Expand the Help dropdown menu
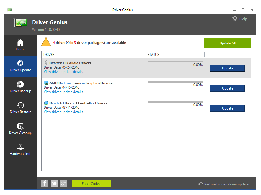 245,19
